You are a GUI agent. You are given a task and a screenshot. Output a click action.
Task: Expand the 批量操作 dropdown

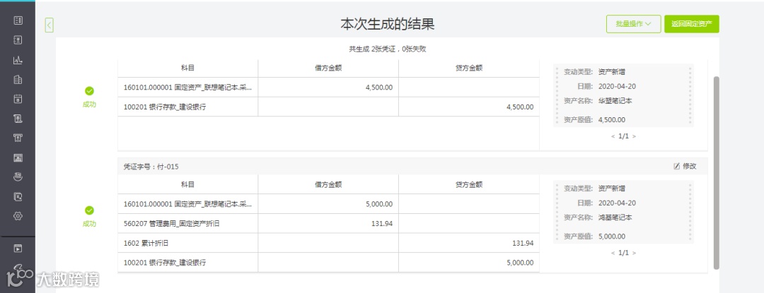coord(633,24)
